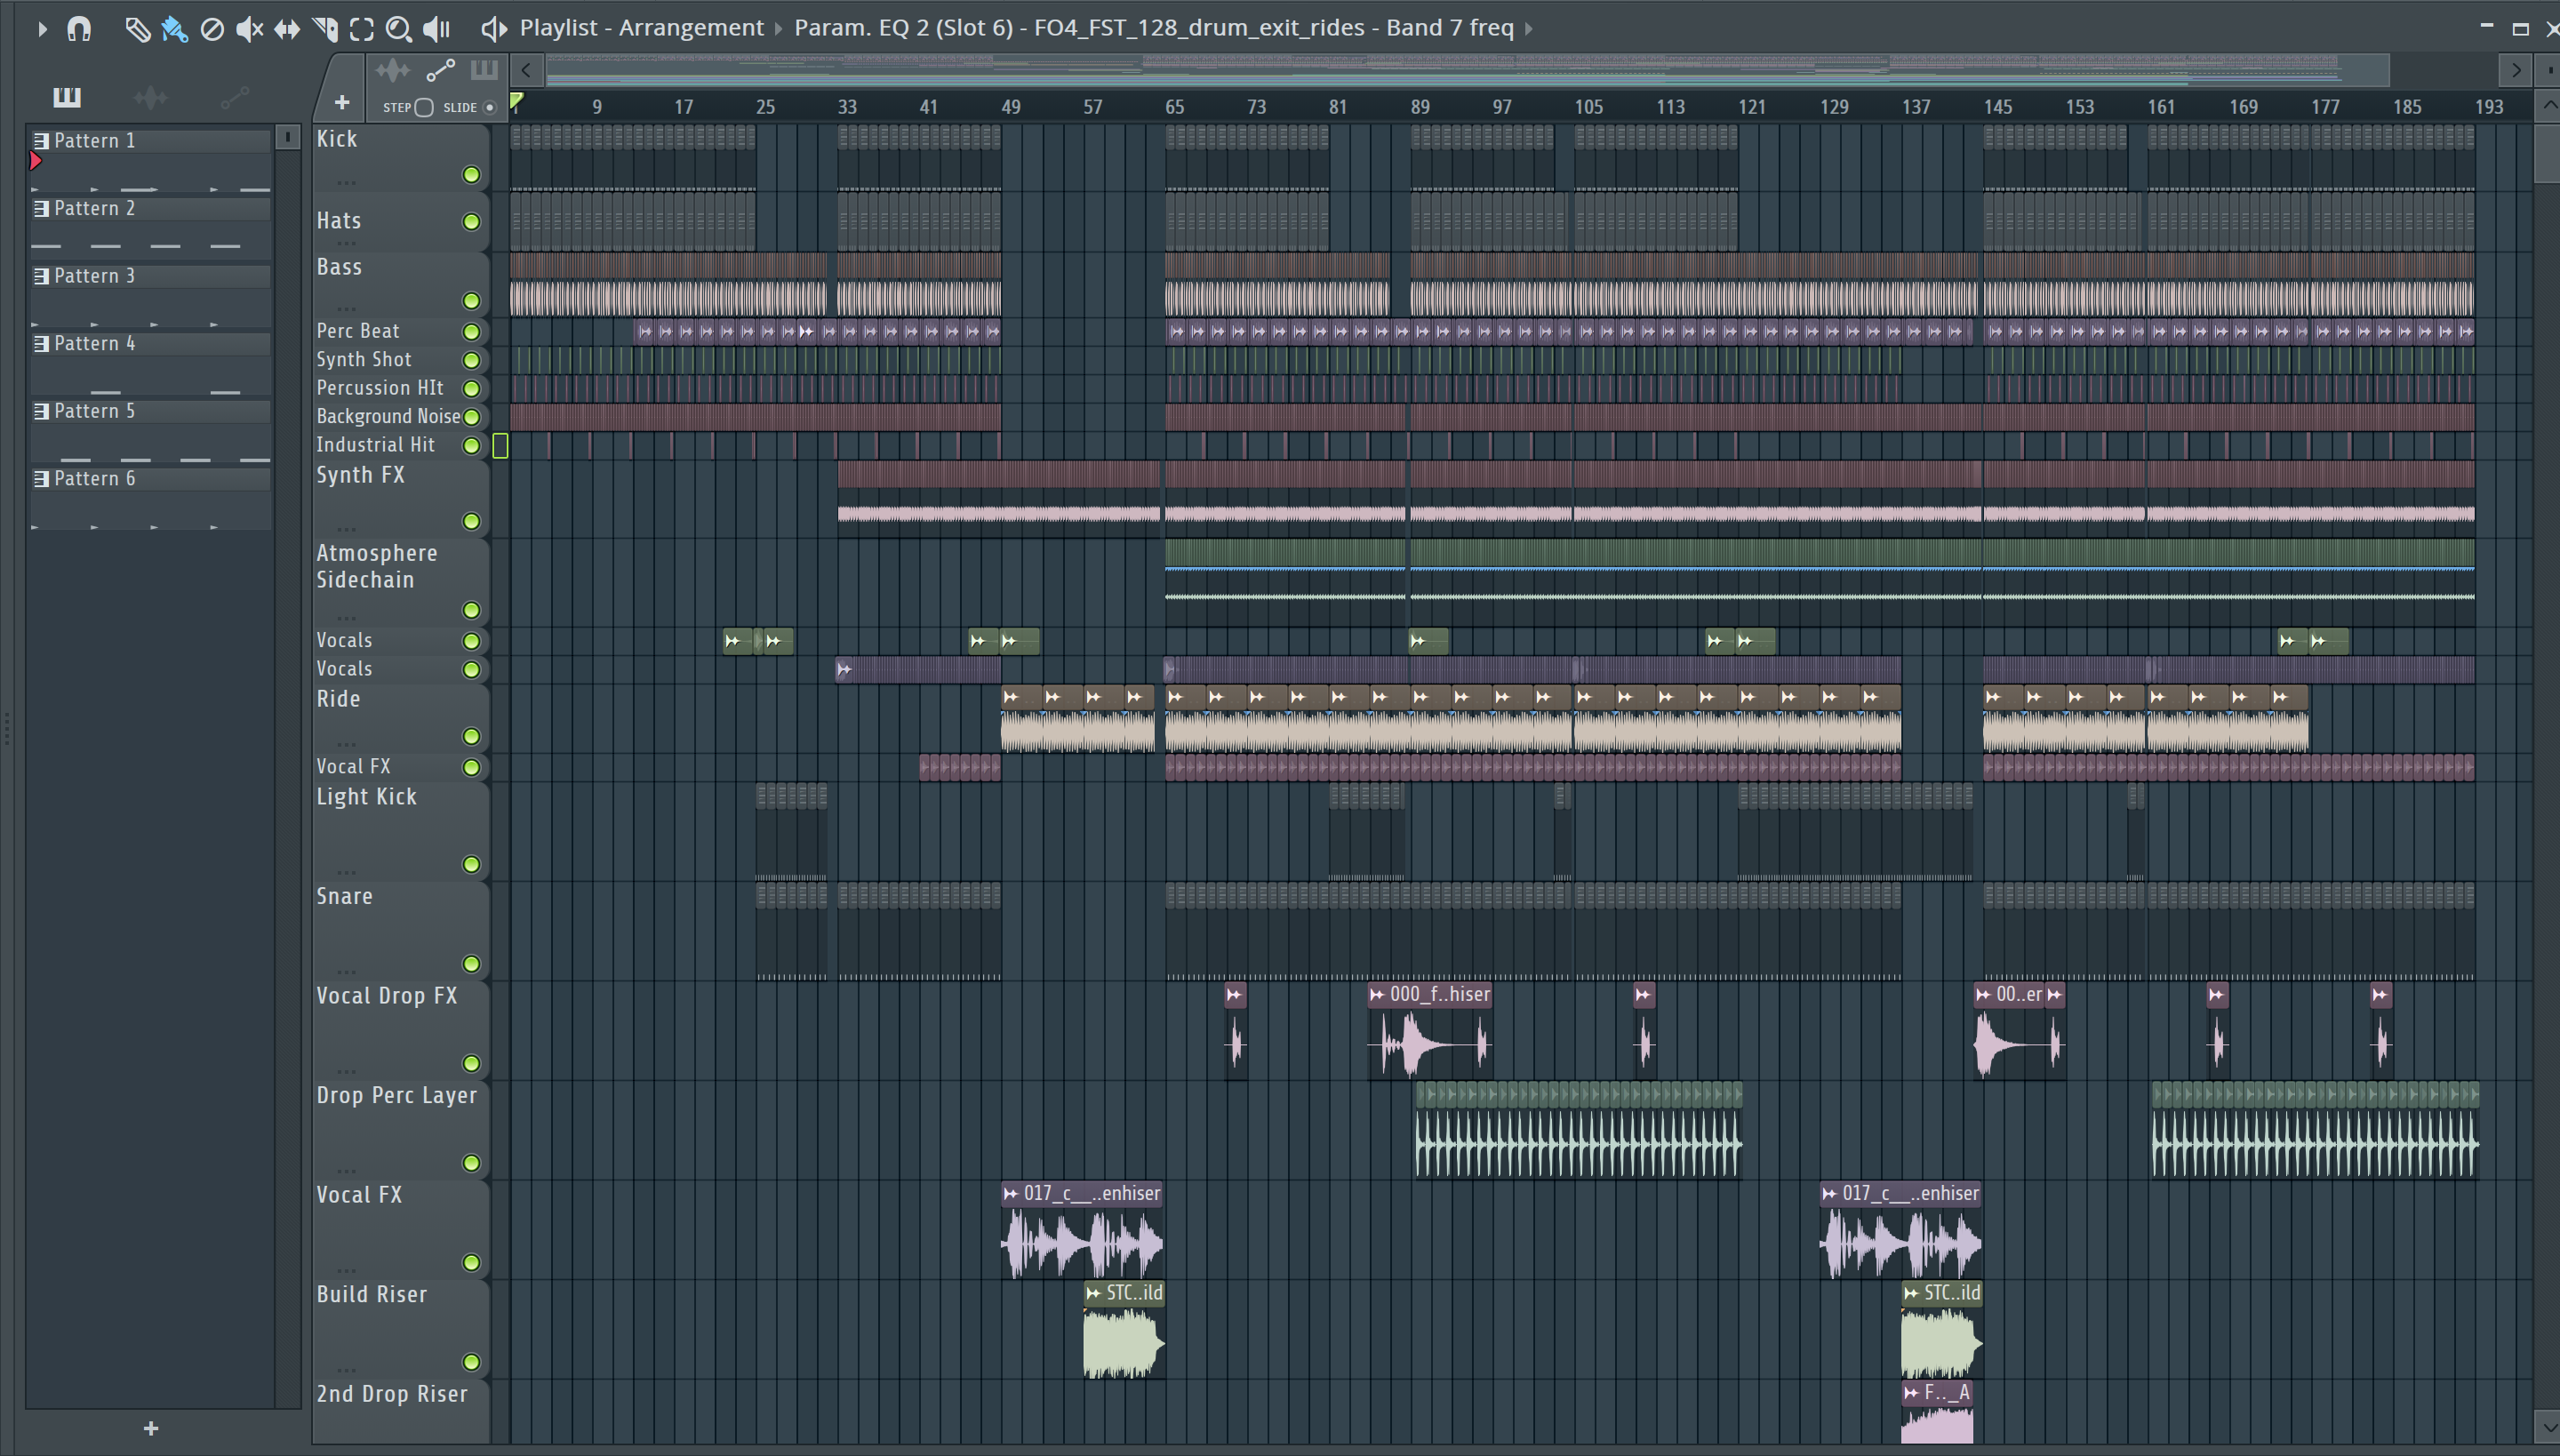
Task: Open the 00..er clip menu icon
Action: (x=1983, y=995)
